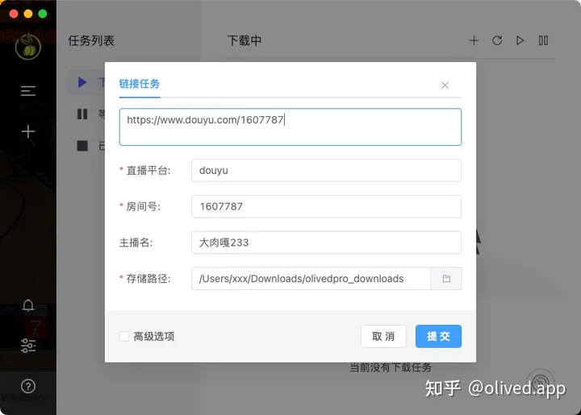The height and width of the screenshot is (415, 581).
Task: Click the red macOS close window button
Action: tap(14, 14)
